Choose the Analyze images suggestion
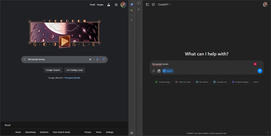 [240, 82]
